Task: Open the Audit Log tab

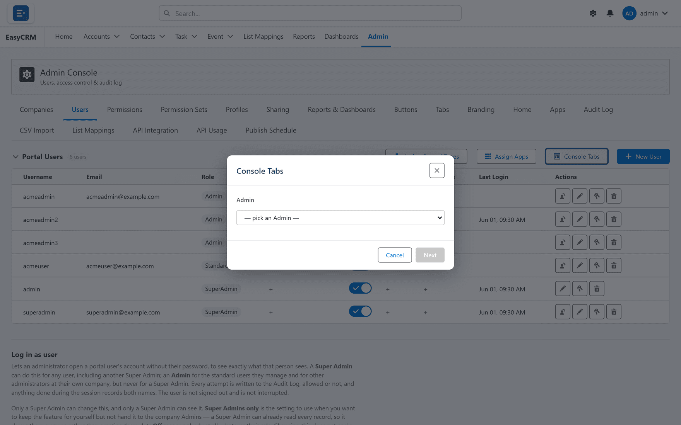Action: (x=598, y=109)
